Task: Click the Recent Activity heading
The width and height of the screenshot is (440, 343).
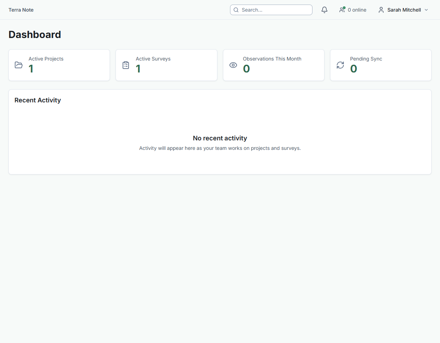Action: (x=38, y=100)
